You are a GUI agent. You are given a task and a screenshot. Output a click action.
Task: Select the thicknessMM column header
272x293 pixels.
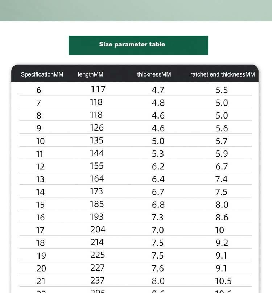click(154, 74)
